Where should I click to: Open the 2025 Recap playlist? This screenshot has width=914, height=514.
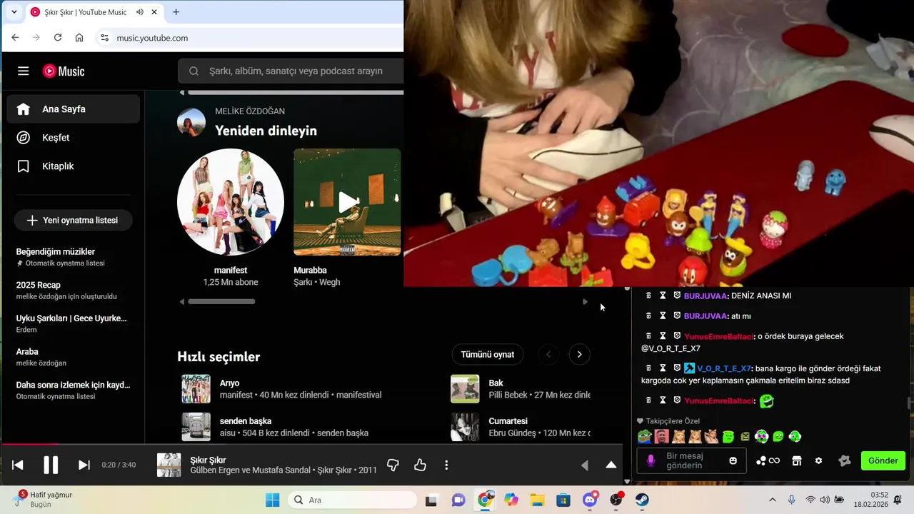tap(73, 291)
